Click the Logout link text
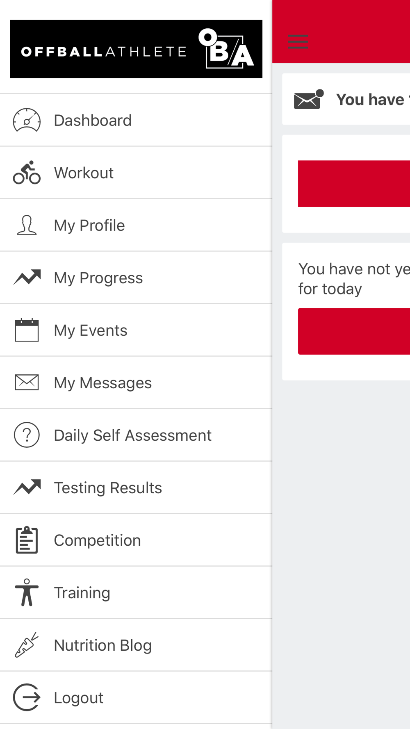This screenshot has height=729, width=410. tap(78, 698)
